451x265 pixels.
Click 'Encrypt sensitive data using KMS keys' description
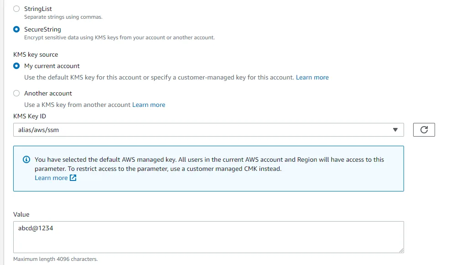click(119, 37)
